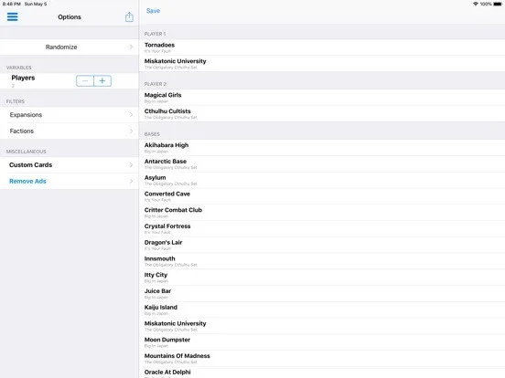Select the Converted Cave base
505x378 pixels.
point(322,196)
